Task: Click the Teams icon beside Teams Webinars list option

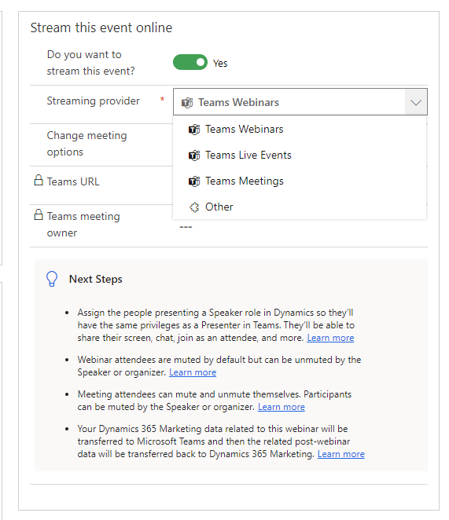Action: coord(194,130)
